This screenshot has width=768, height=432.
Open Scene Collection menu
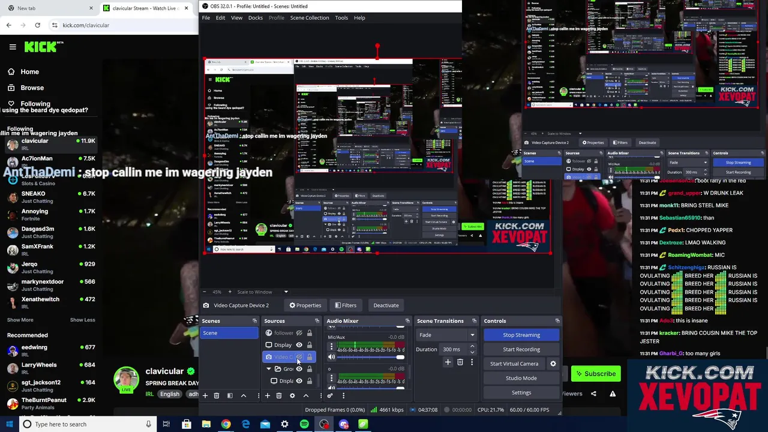click(x=310, y=17)
